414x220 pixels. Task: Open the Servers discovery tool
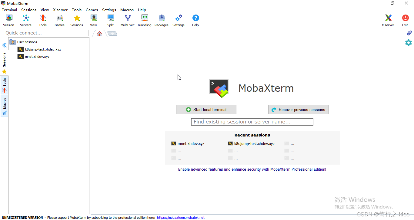pos(25,20)
